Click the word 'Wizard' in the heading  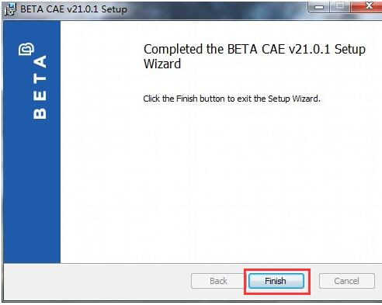click(x=162, y=64)
